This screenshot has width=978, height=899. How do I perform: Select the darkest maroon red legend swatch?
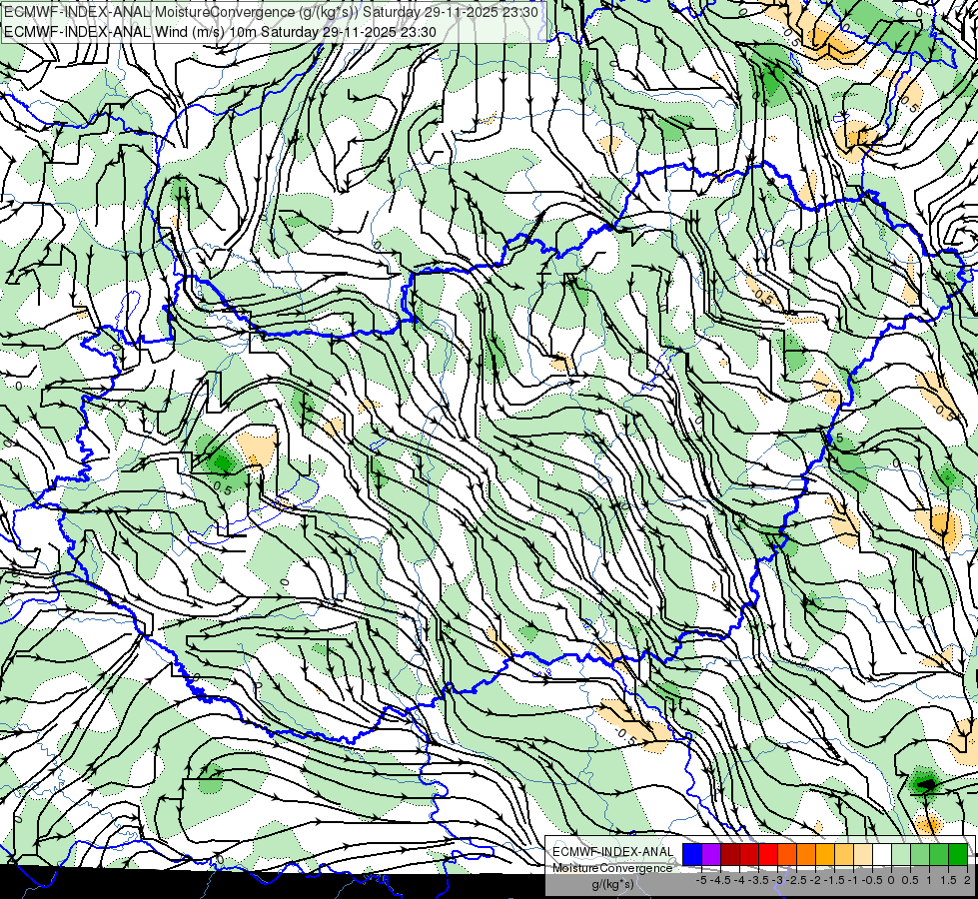click(x=730, y=854)
